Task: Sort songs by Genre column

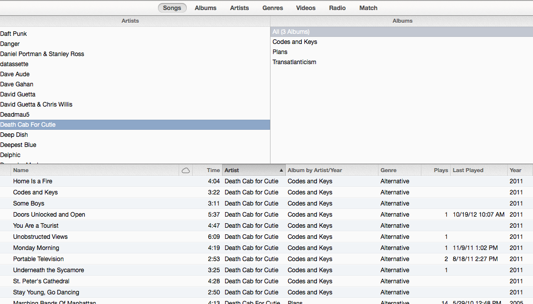Action: point(400,170)
